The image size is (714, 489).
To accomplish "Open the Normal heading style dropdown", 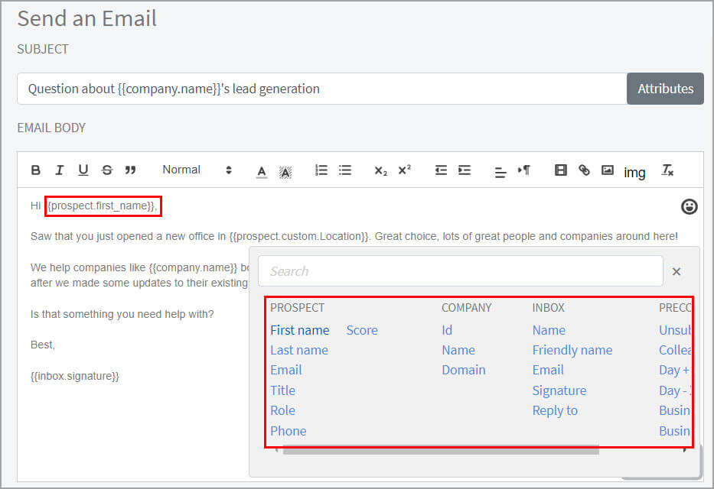I will pyautogui.click(x=196, y=170).
